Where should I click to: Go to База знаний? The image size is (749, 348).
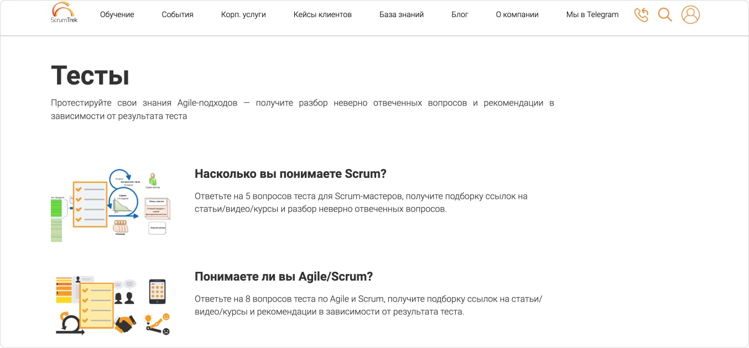click(x=401, y=14)
